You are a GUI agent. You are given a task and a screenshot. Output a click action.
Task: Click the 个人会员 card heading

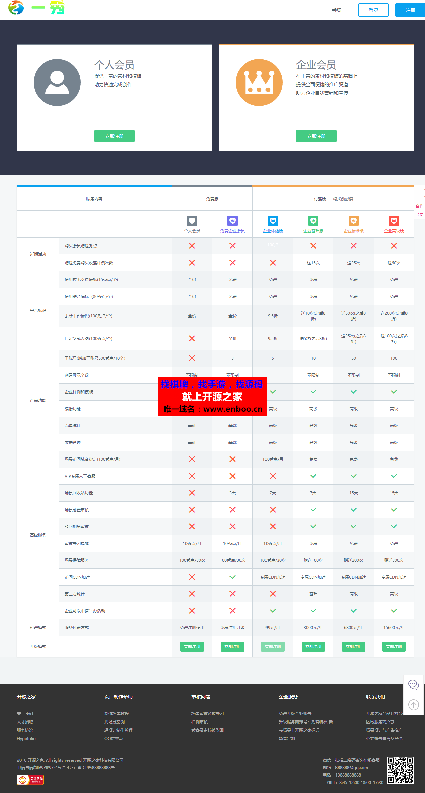[114, 65]
